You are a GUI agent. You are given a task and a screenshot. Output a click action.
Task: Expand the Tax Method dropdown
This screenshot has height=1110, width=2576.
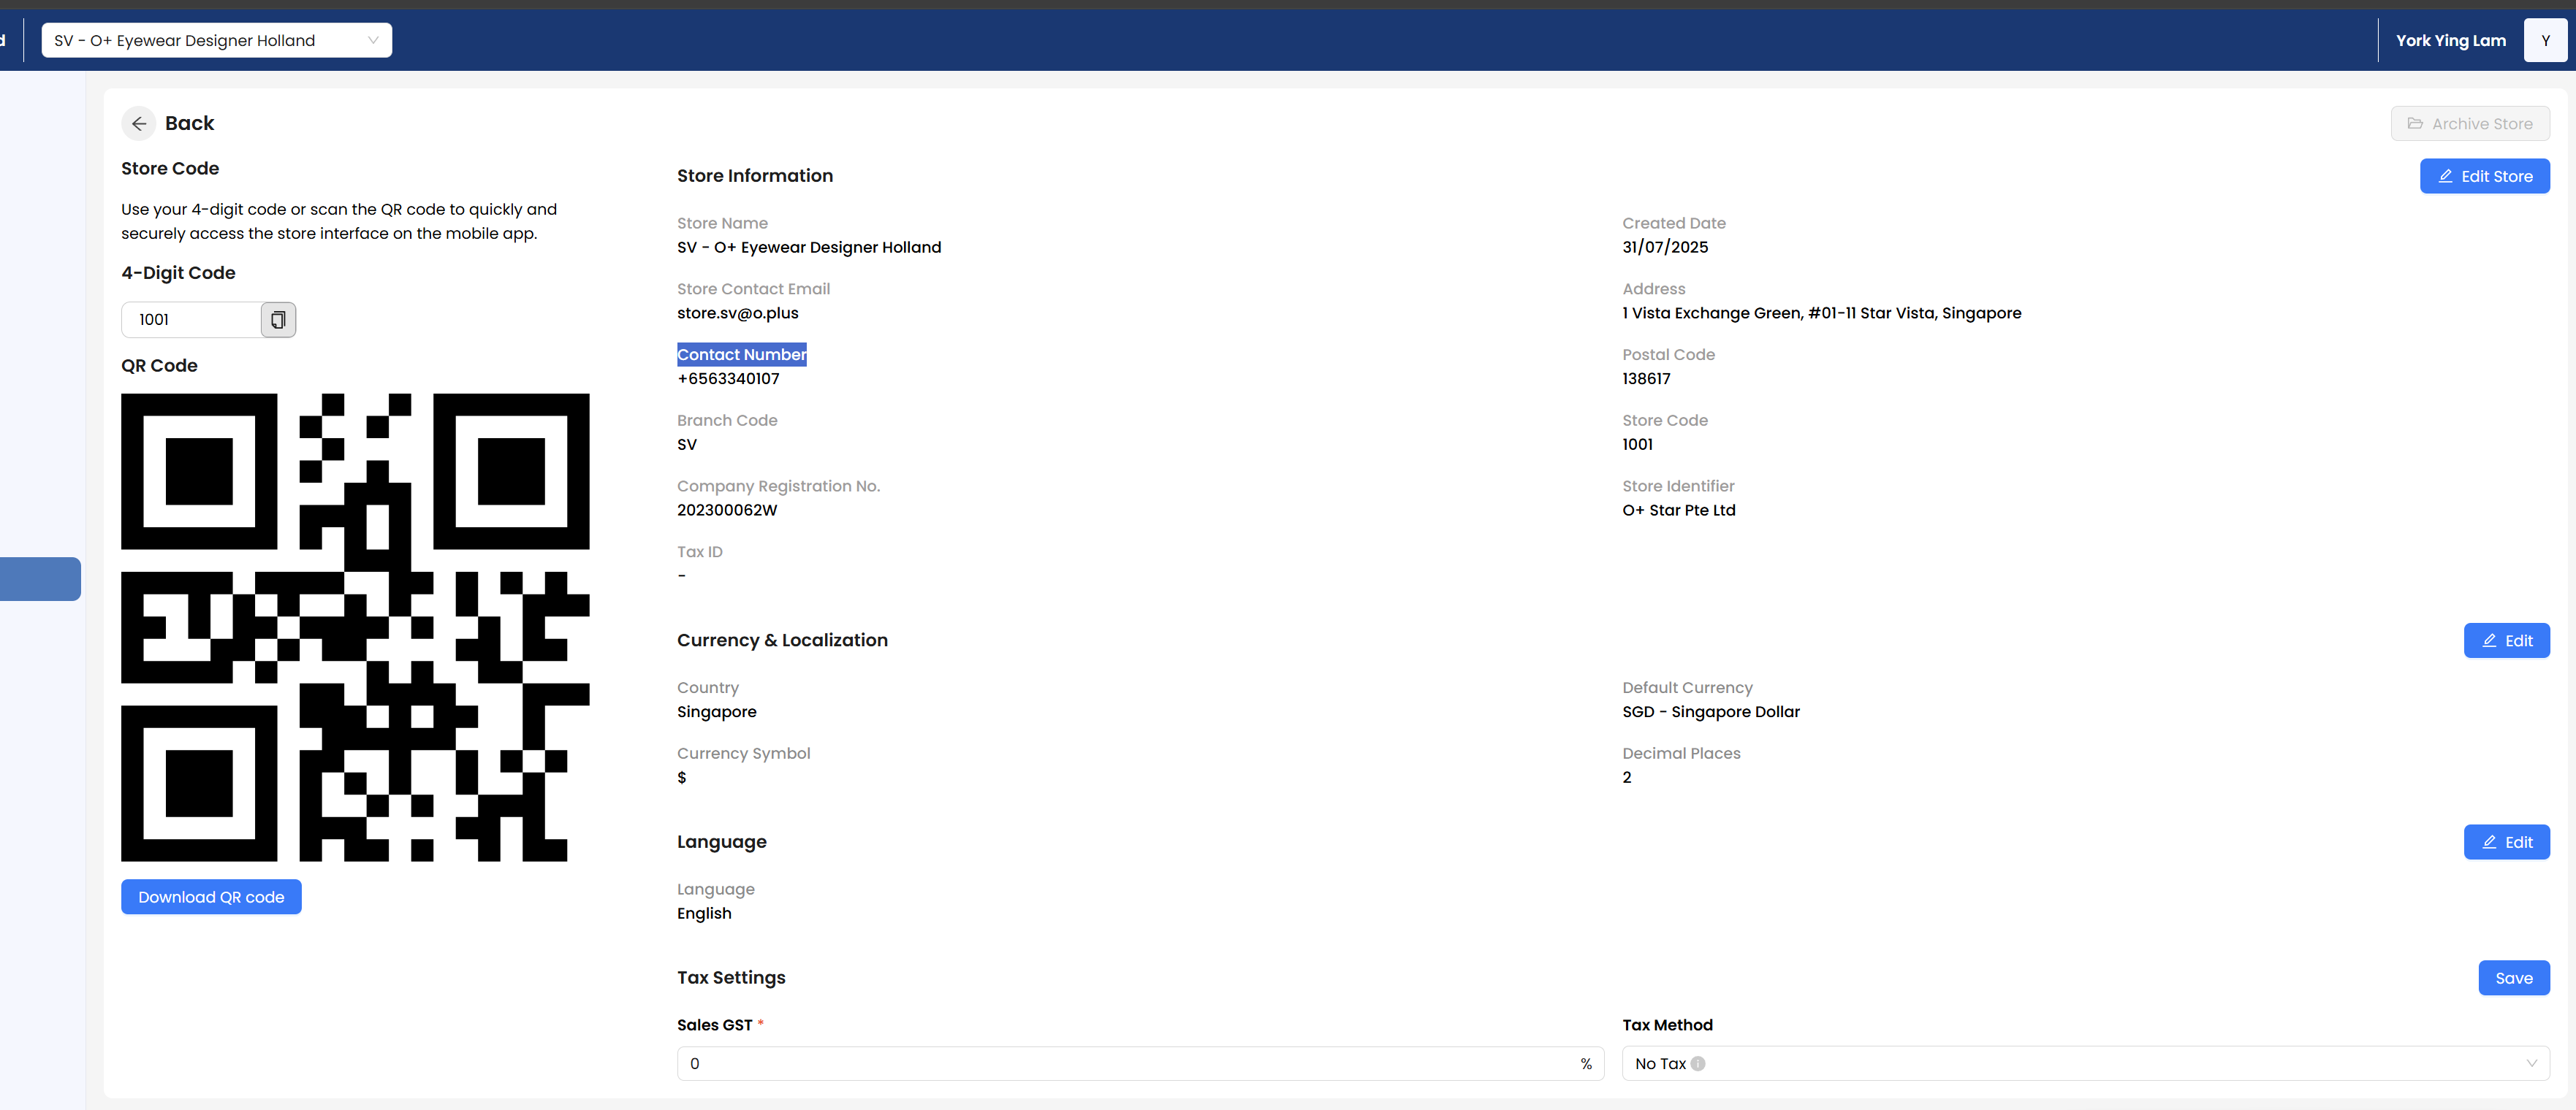tap(2085, 1064)
